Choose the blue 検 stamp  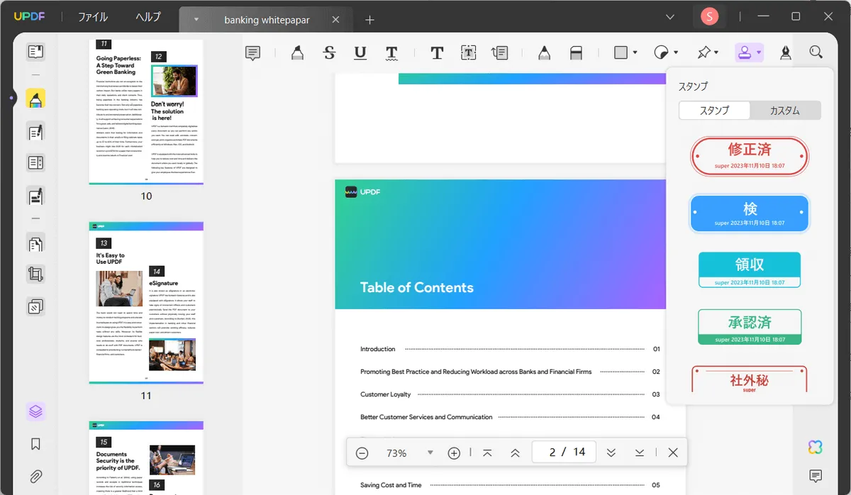[x=750, y=213]
